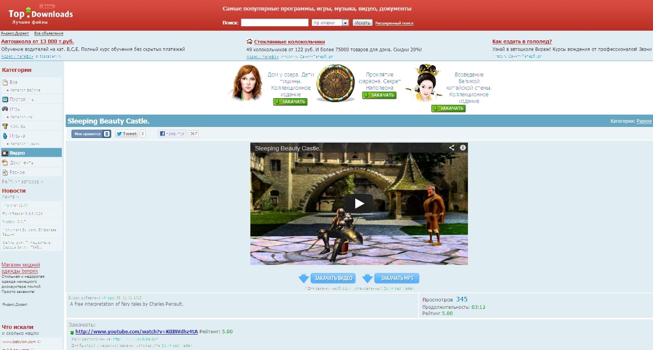Open 'Каталог игр' sublink
Image resolution: width=653 pixels, height=350 pixels.
tap(21, 117)
